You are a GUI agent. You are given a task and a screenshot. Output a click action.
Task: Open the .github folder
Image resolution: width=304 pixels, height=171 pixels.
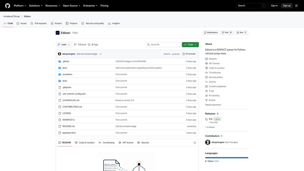(66, 61)
